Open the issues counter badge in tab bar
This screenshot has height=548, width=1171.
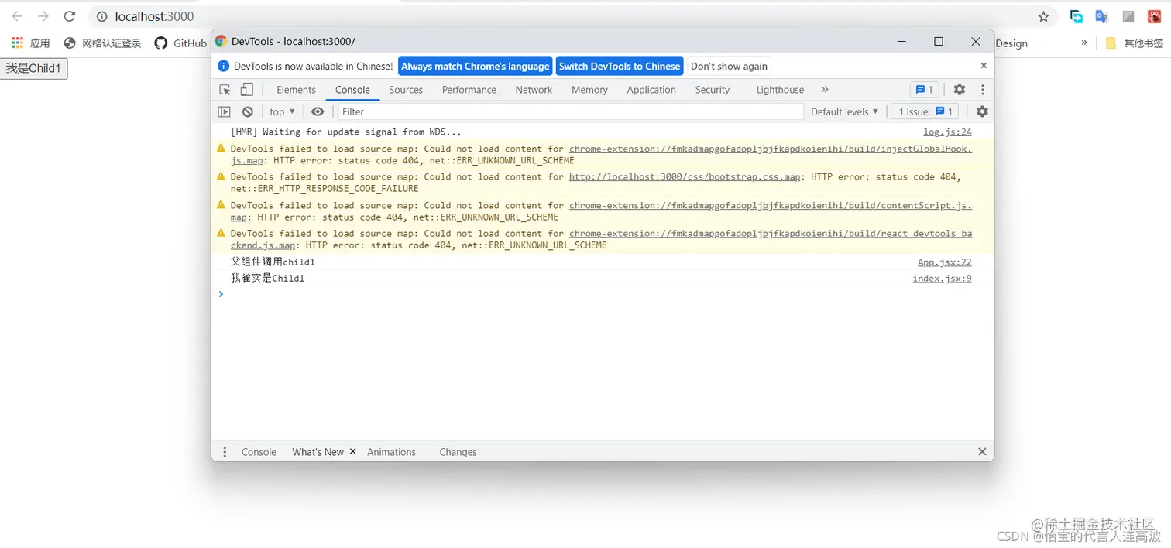924,90
